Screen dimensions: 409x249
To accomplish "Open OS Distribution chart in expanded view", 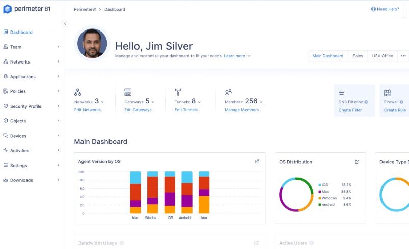I will click(x=357, y=162).
